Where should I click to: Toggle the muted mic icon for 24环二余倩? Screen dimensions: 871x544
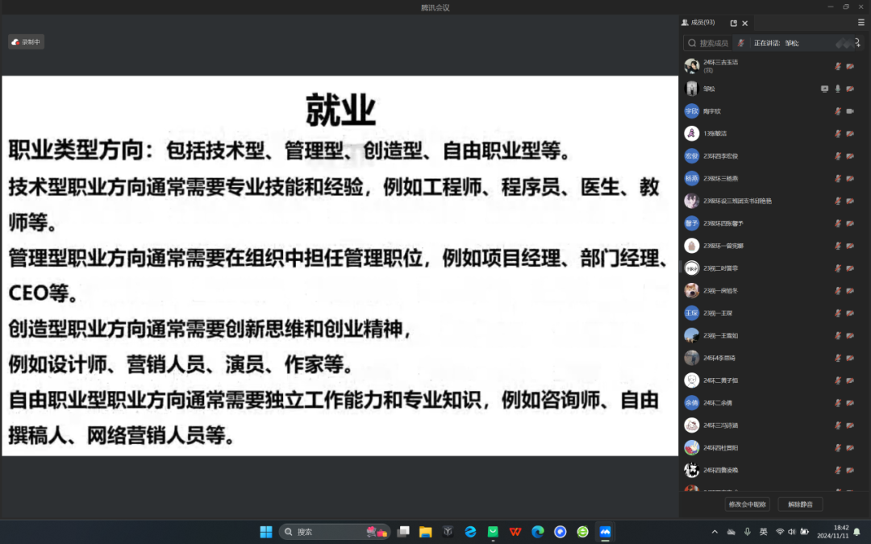[838, 402]
